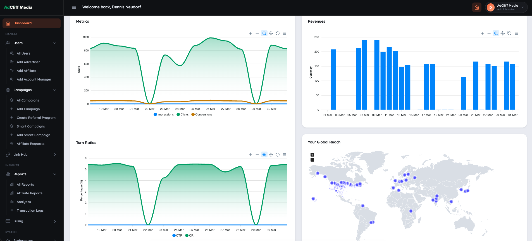Enable panning on the Metrics chart

point(271,33)
